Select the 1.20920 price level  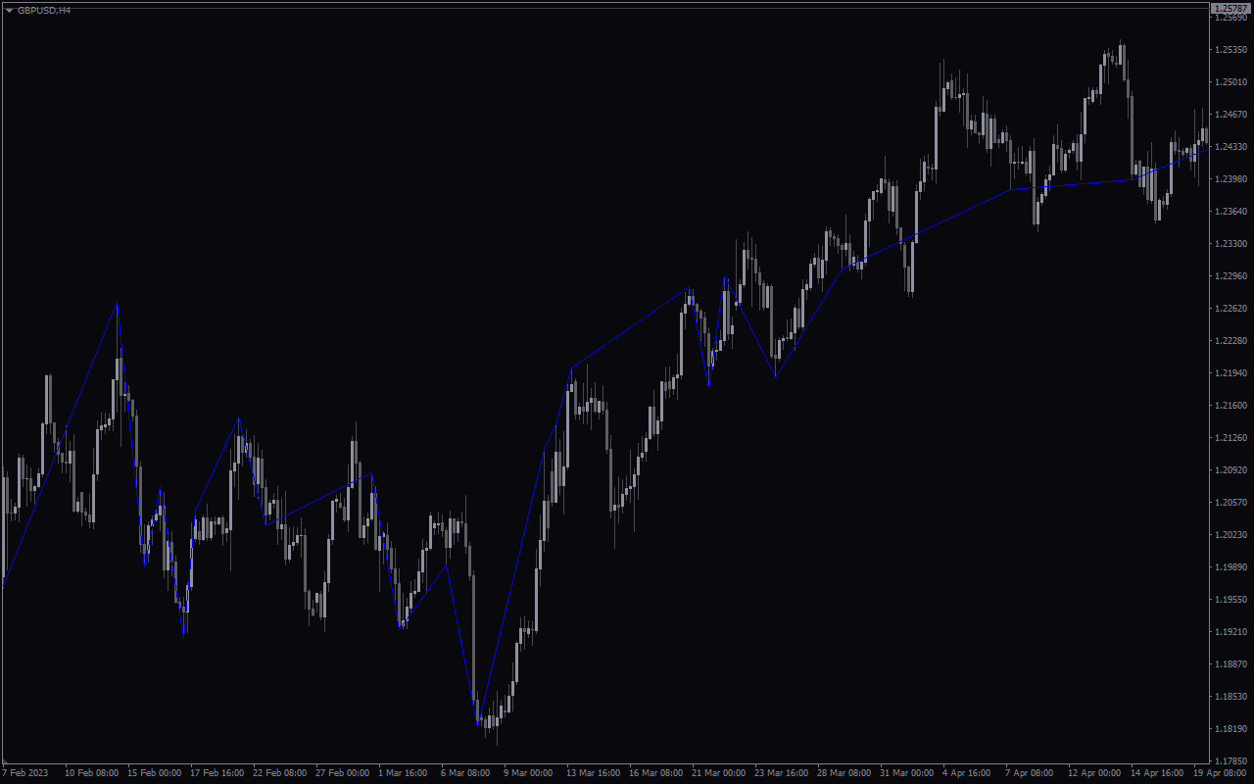1232,469
